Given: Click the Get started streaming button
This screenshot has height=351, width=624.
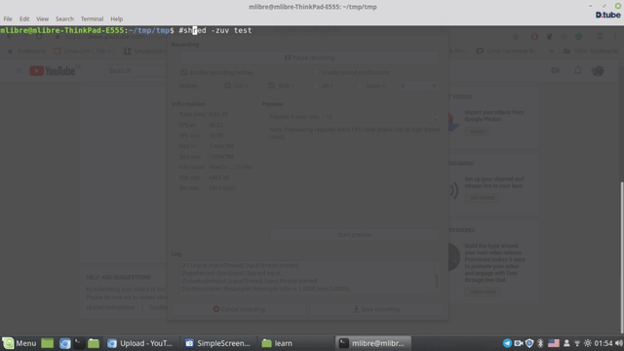Looking at the screenshot, I should coord(482,197).
